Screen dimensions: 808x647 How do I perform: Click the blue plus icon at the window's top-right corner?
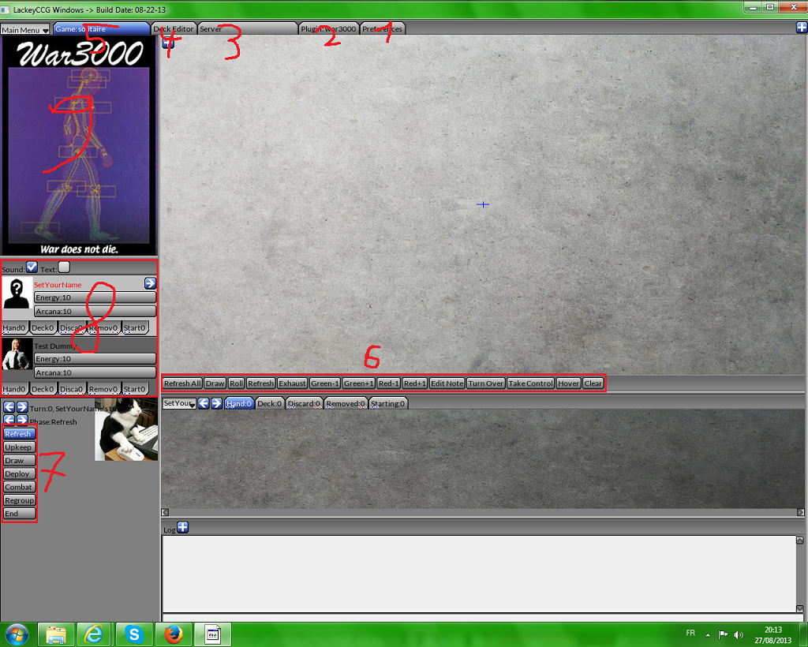pyautogui.click(x=802, y=28)
